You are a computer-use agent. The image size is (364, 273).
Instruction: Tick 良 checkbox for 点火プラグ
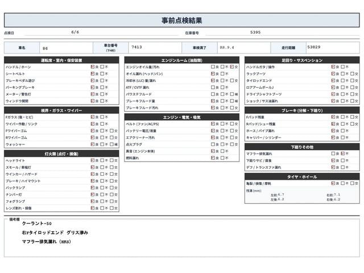(x=213, y=144)
